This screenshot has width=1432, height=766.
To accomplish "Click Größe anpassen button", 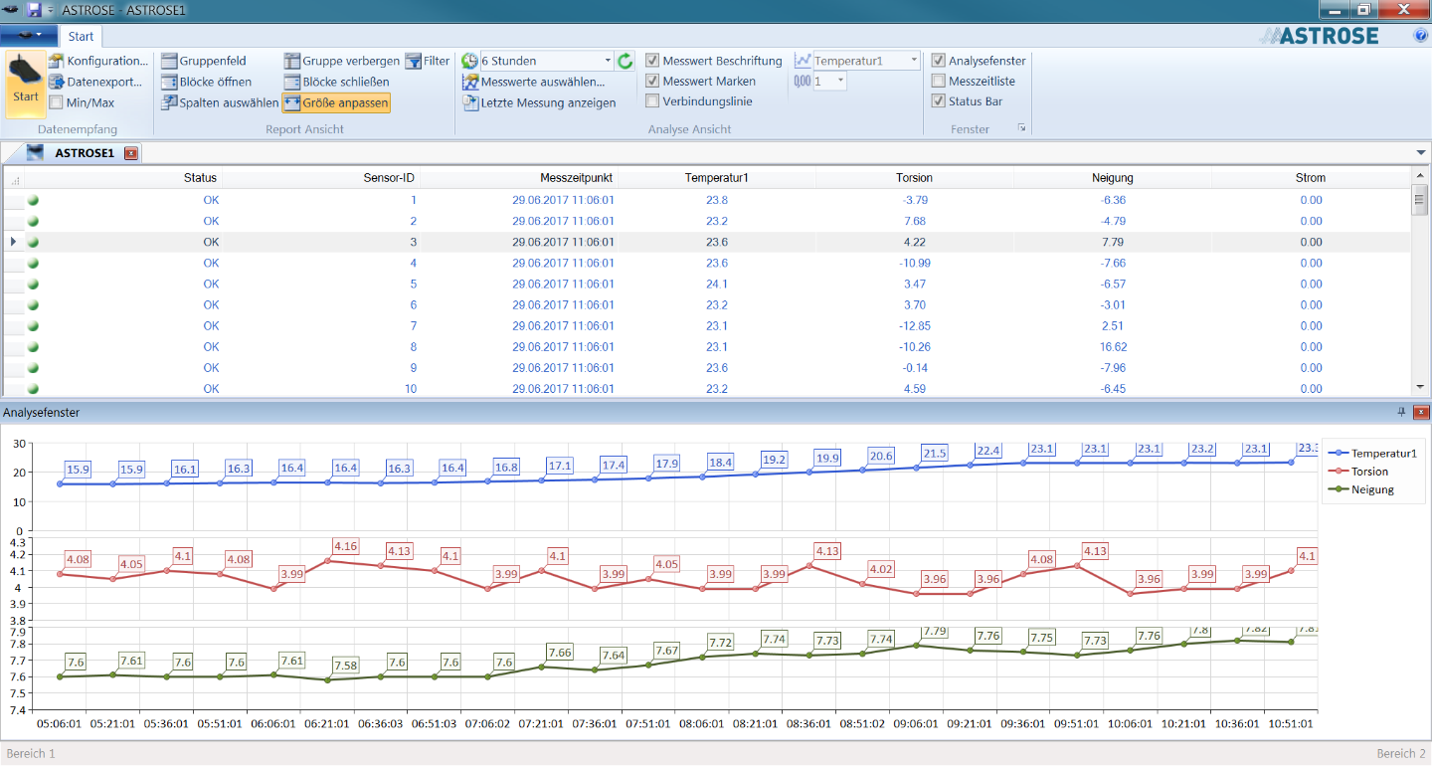I will coord(336,102).
